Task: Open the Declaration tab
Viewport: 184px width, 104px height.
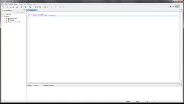Action: click(x=45, y=85)
